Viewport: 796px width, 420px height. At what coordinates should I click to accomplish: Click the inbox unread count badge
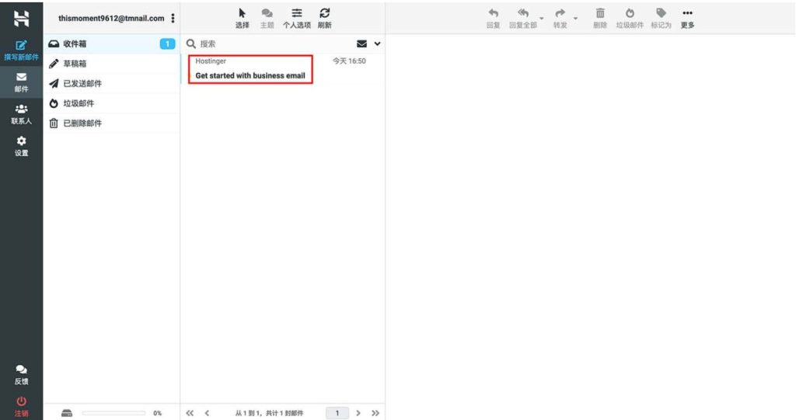click(168, 44)
